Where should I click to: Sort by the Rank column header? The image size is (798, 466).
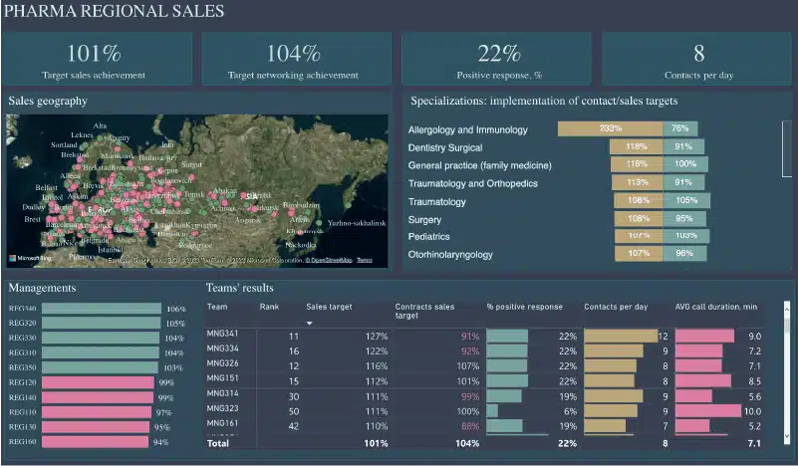pyautogui.click(x=269, y=307)
